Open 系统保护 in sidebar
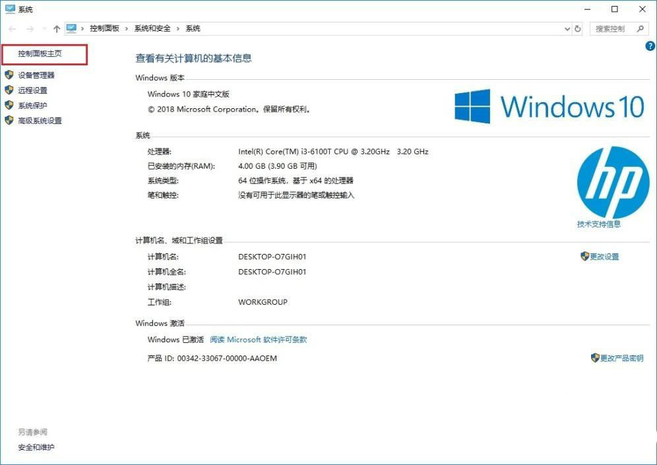Screen dimensions: 657x465 click(32, 106)
